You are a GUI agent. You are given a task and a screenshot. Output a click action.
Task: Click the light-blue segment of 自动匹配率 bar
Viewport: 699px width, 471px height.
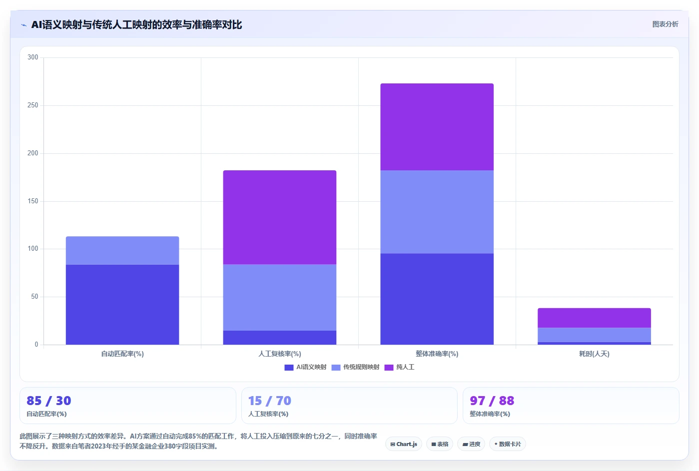pyautogui.click(x=122, y=251)
